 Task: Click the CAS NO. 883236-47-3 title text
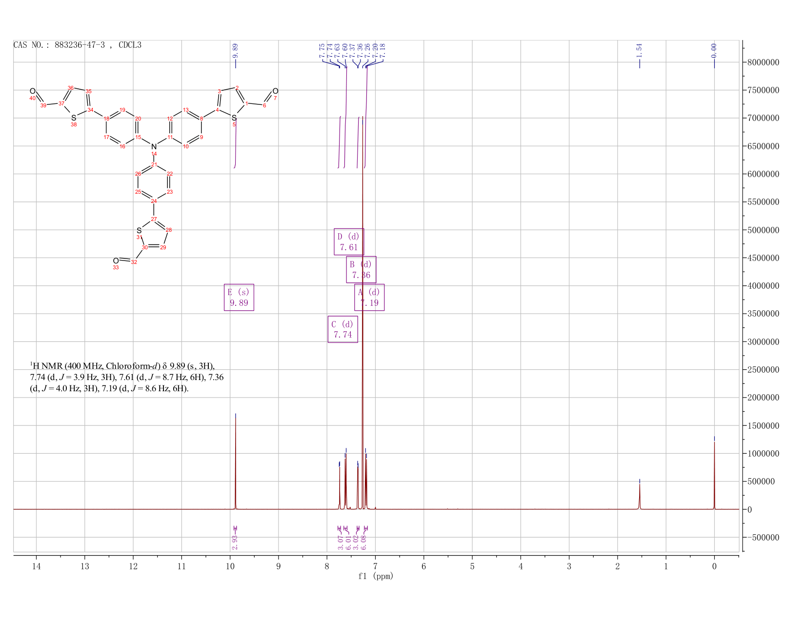(77, 45)
